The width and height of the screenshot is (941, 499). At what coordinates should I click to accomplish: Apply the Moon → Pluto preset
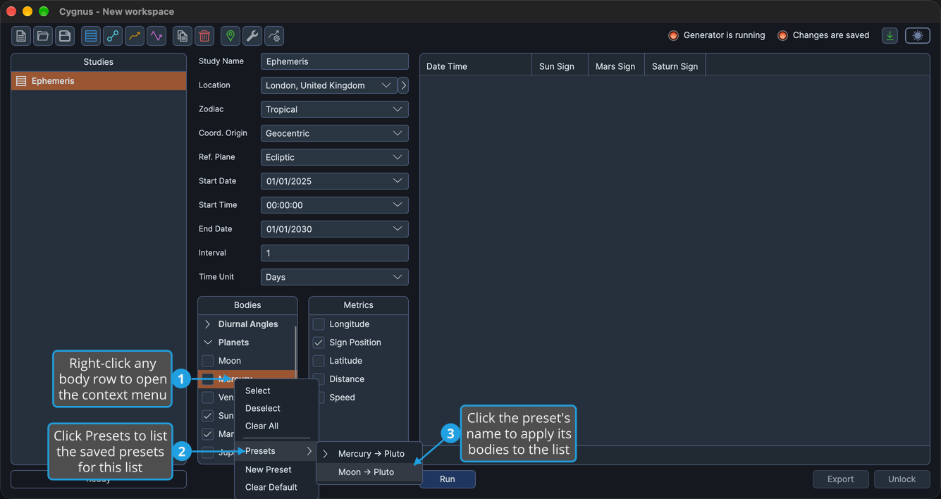(369, 472)
